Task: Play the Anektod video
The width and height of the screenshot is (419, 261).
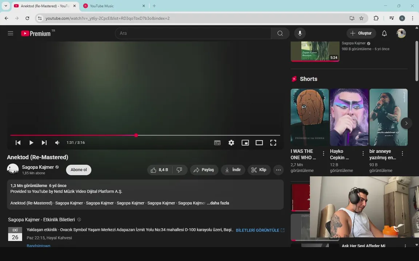Action: [x=31, y=142]
